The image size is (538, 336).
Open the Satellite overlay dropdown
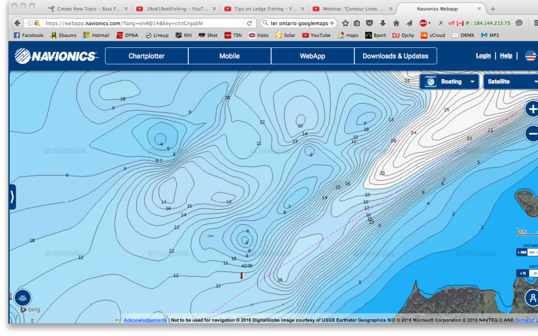tap(511, 82)
